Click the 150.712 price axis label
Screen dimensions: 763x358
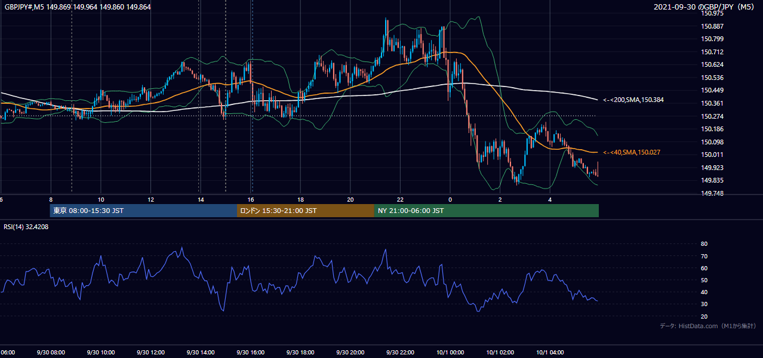click(x=713, y=52)
